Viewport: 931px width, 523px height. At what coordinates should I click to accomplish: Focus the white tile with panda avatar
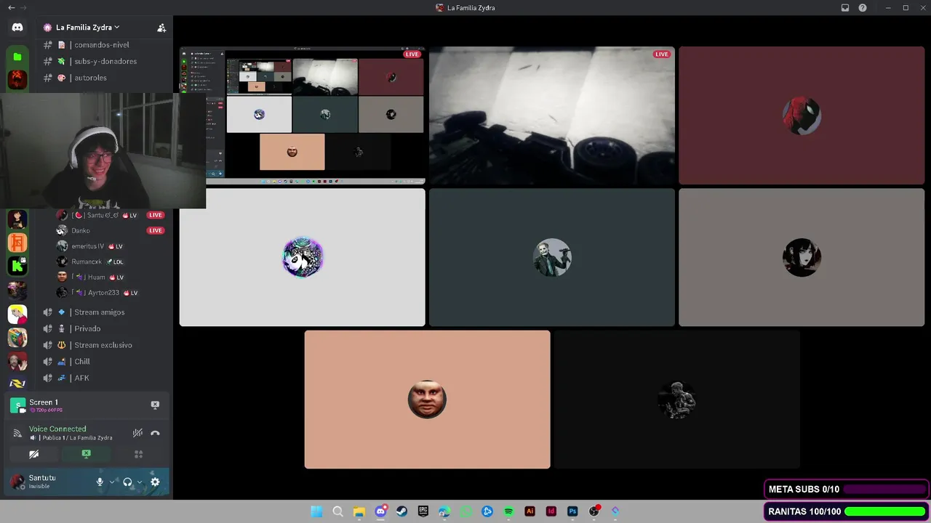[x=303, y=257]
